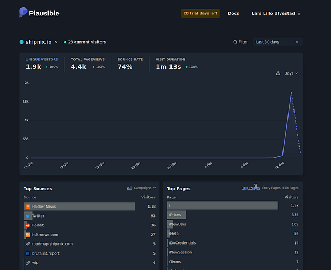The height and width of the screenshot is (270, 331).
Task: Expand the Campaigns dropdown
Action: (145, 188)
